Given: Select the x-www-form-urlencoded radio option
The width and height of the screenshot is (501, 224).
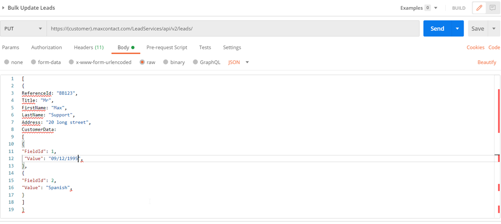Looking at the screenshot, I should tap(100, 62).
